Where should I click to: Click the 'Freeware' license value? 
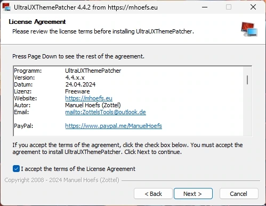(77, 91)
